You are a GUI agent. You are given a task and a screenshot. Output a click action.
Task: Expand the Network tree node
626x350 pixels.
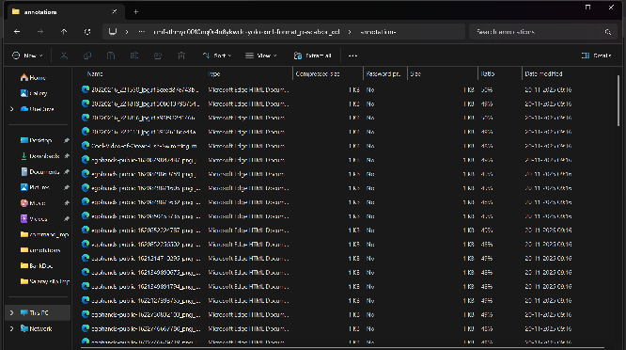[x=11, y=328]
